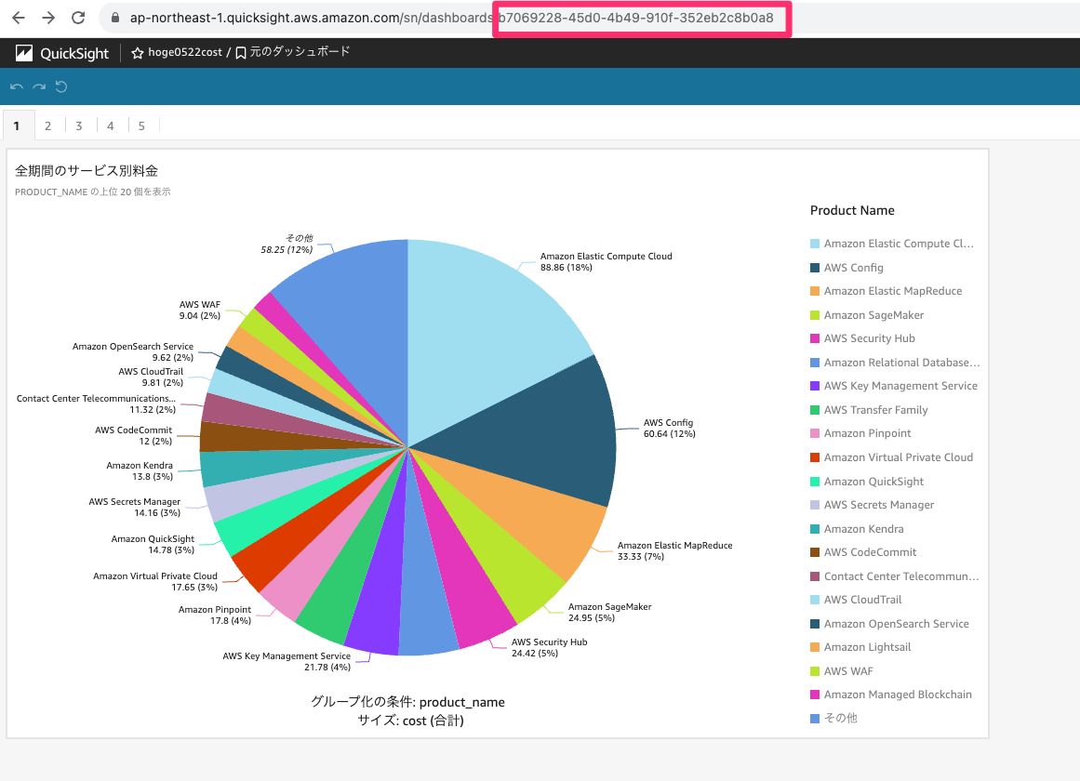Click the lock icon in the address bar
The height and width of the screenshot is (781, 1080).
[113, 17]
